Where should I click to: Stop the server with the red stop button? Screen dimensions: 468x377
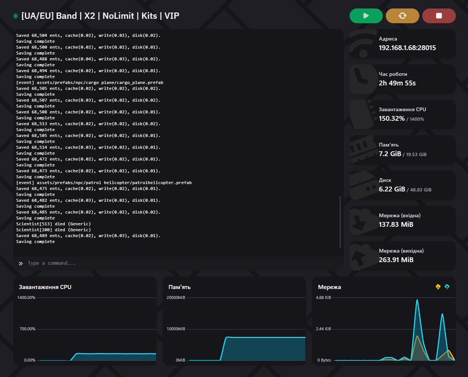click(439, 16)
